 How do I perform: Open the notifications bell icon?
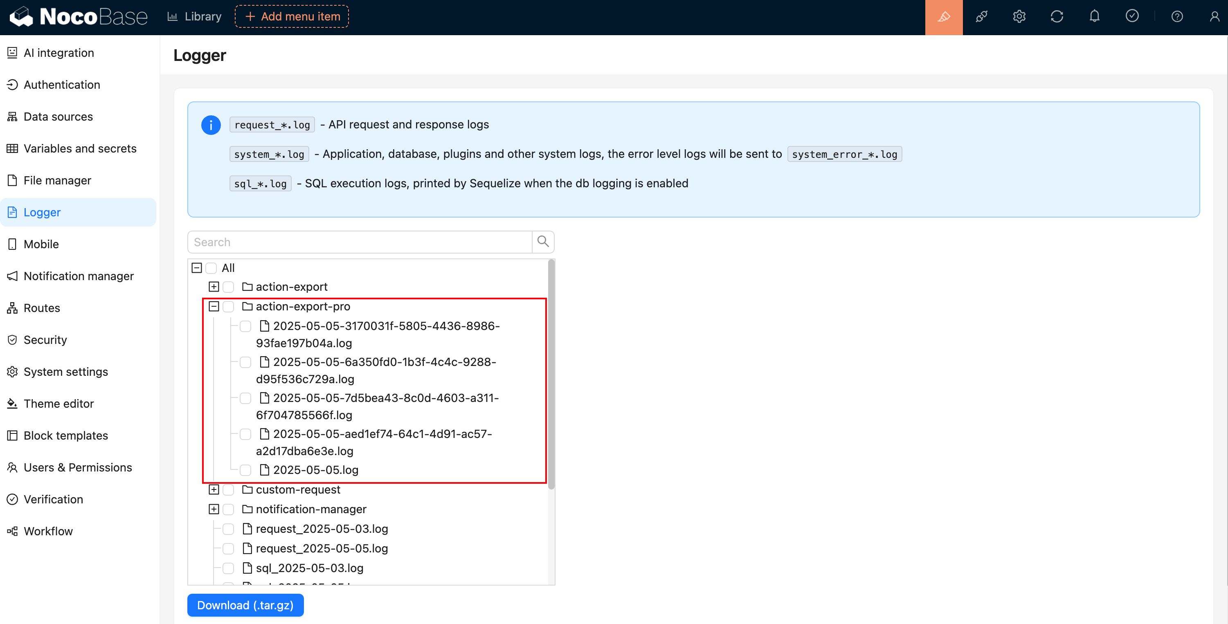tap(1094, 17)
